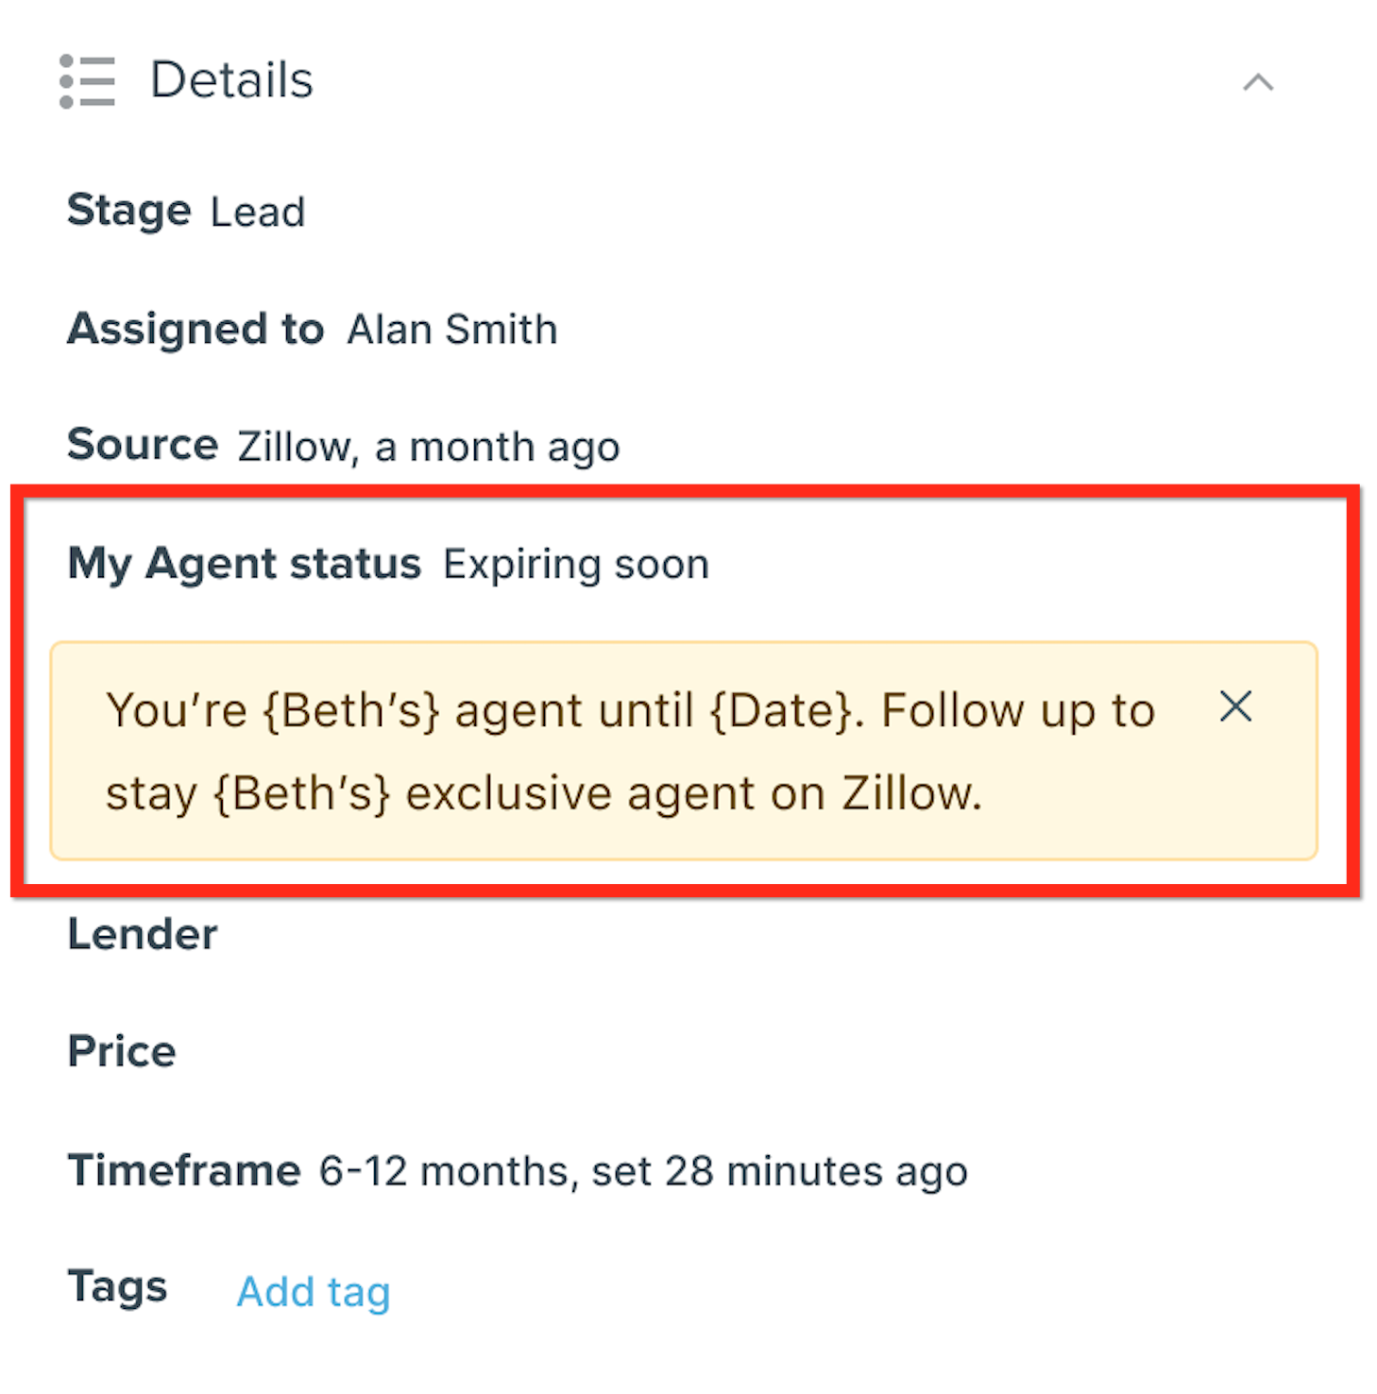Select the Stage field label
This screenshot has height=1394, width=1377.
129,211
